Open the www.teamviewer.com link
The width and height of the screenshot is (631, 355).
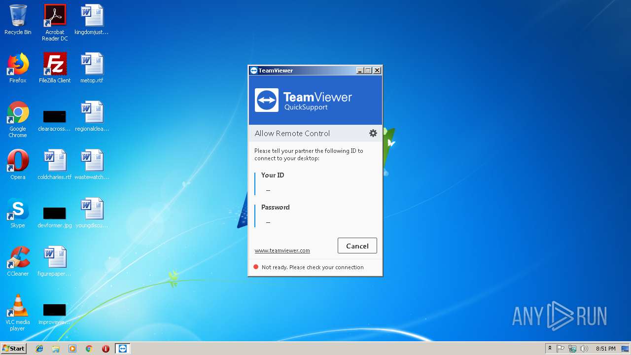point(282,250)
